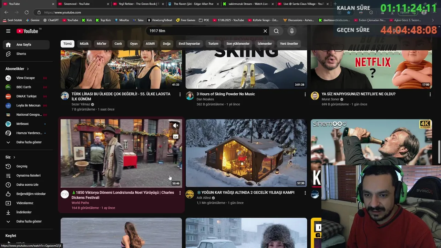The image size is (441, 248).
Task: Open more options for Skiing Powder video
Action: [305, 94]
